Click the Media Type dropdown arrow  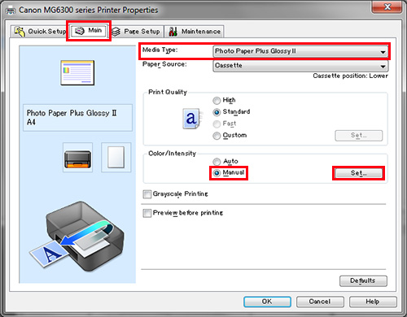click(383, 52)
